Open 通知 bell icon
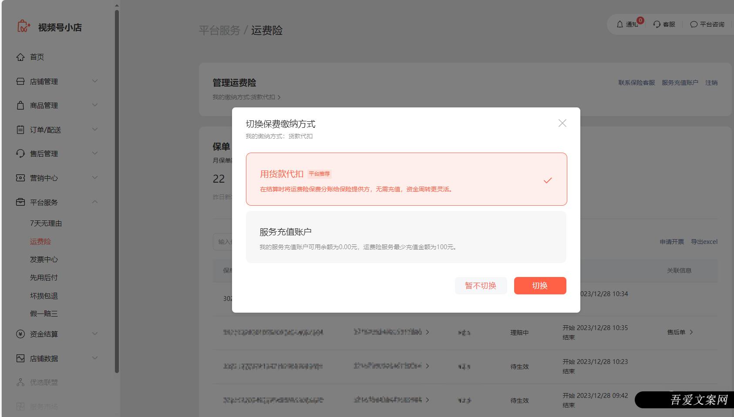This screenshot has height=417, width=734. pyautogui.click(x=620, y=24)
